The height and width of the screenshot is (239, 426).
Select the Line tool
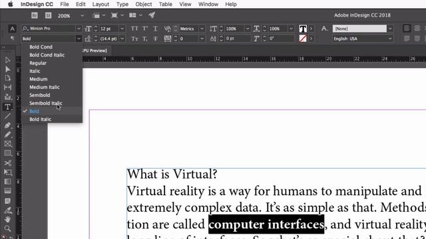pos(7,116)
